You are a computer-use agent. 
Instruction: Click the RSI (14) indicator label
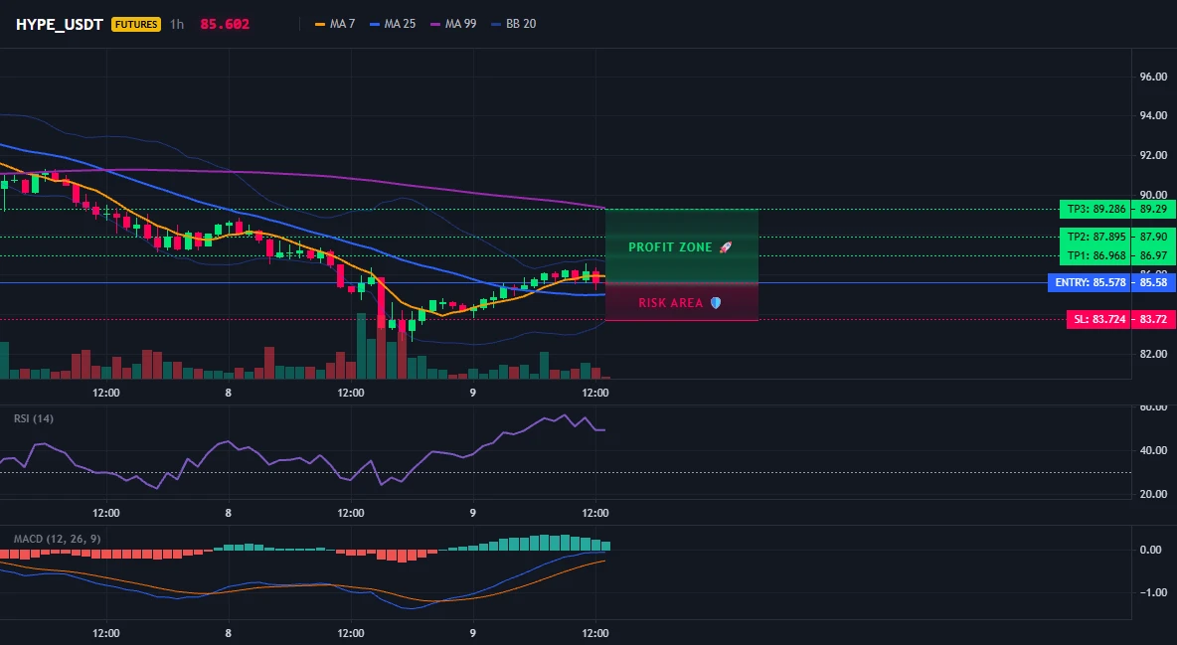coord(34,418)
